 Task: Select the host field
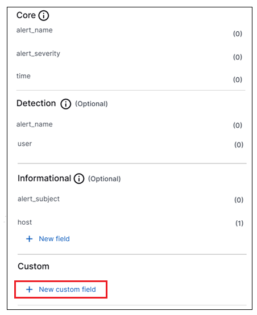(25, 222)
